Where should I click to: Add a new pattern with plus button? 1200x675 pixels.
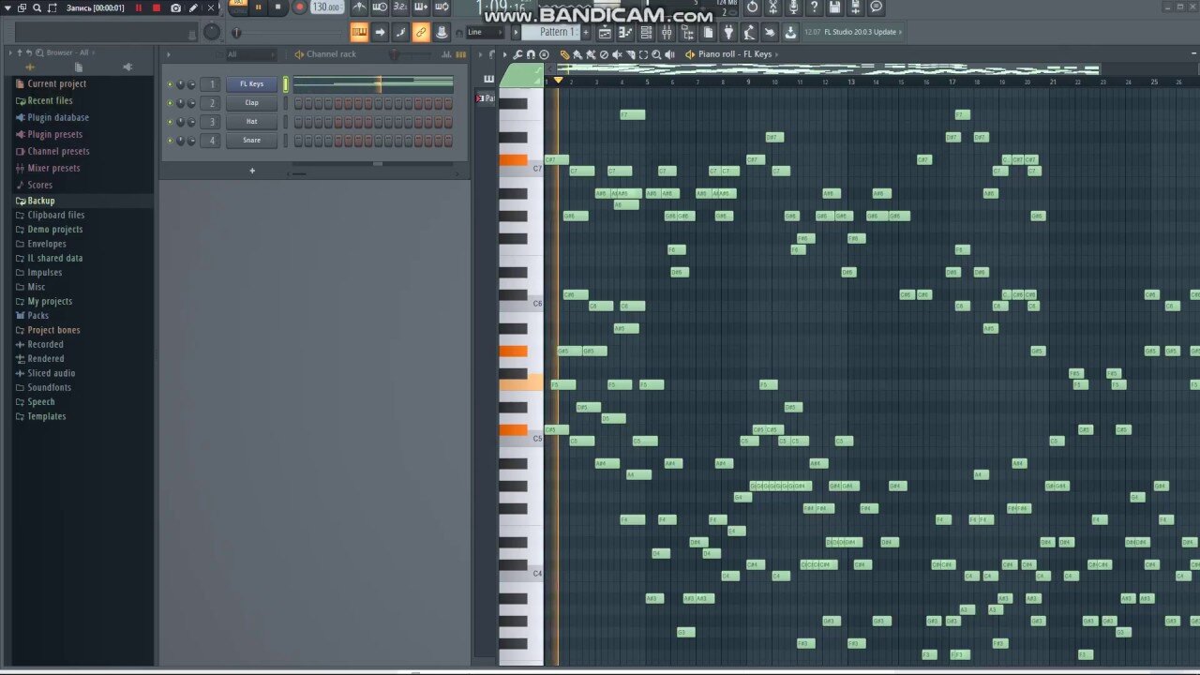pos(585,32)
